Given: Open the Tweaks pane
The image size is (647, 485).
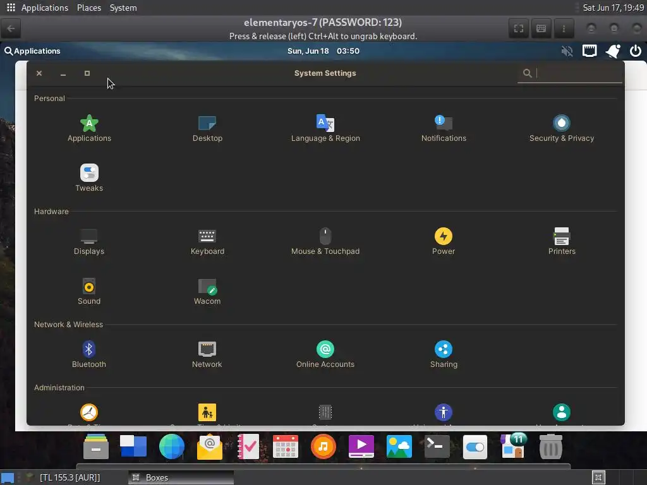Looking at the screenshot, I should coord(89,178).
